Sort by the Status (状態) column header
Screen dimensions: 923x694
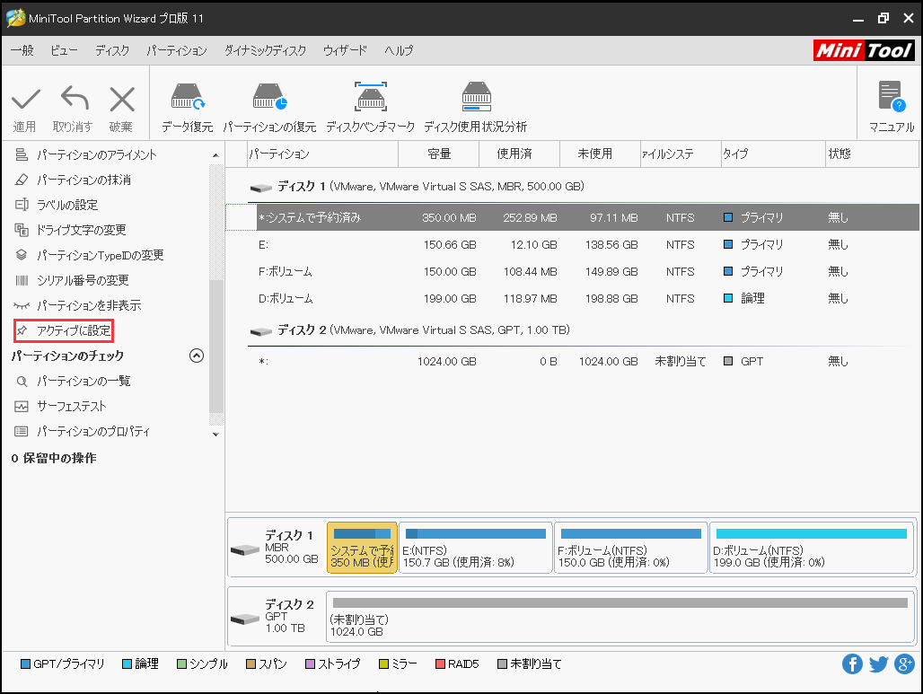pyautogui.click(x=873, y=154)
